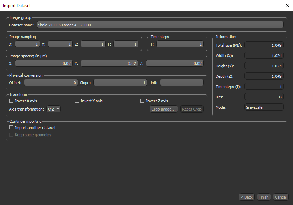Click the Physical conversion Unit field

(181, 83)
